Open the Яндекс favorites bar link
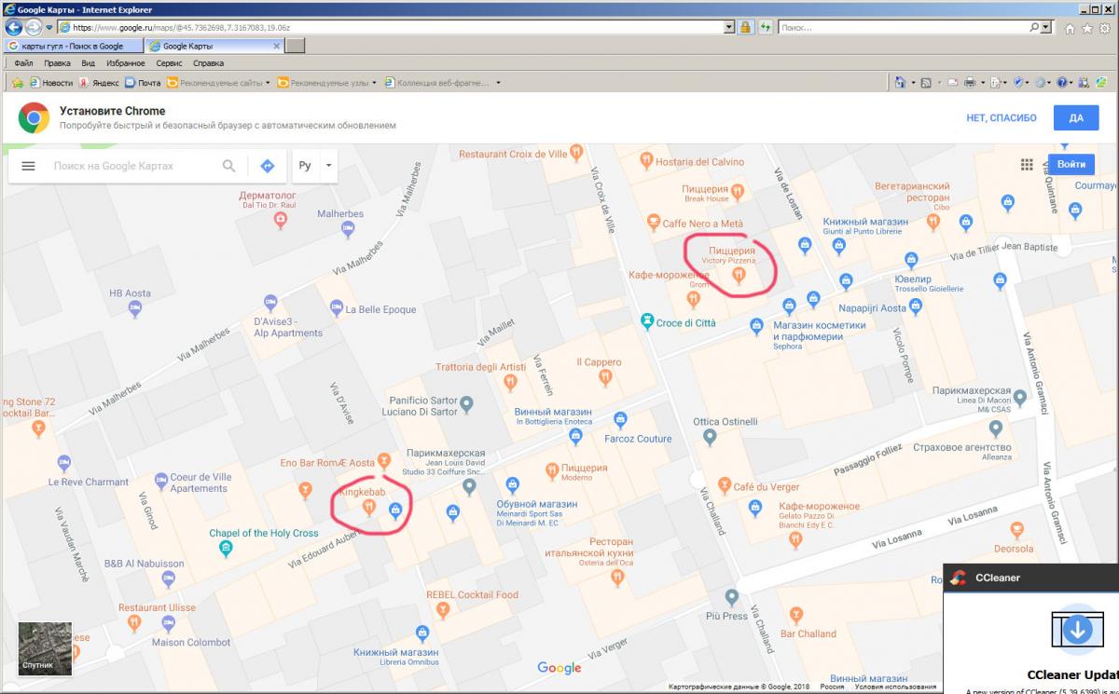This screenshot has width=1119, height=694. pos(99,82)
